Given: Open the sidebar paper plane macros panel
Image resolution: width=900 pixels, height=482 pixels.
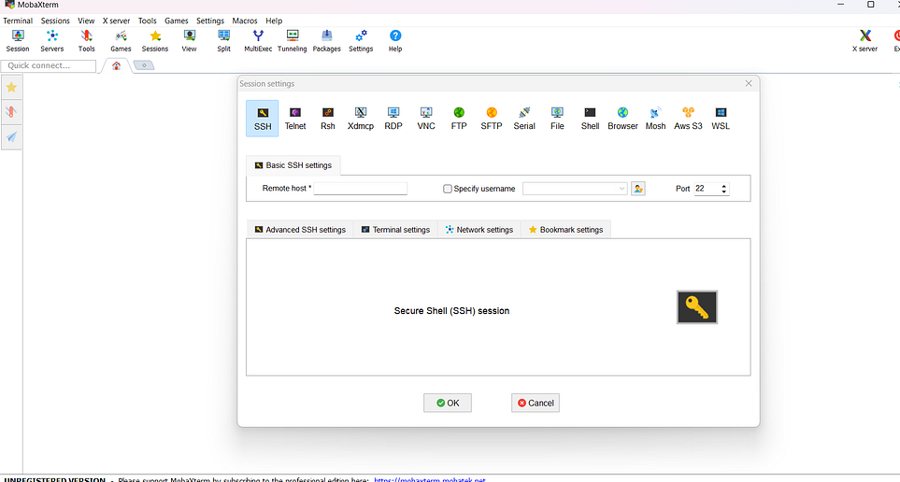Looking at the screenshot, I should 11,136.
